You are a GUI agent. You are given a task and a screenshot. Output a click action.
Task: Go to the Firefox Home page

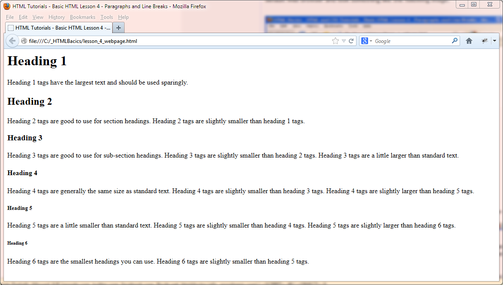pos(469,41)
